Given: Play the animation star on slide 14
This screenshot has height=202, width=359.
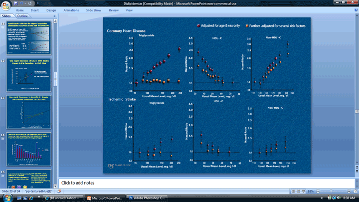Looking at the screenshot, I should pos(3,139).
